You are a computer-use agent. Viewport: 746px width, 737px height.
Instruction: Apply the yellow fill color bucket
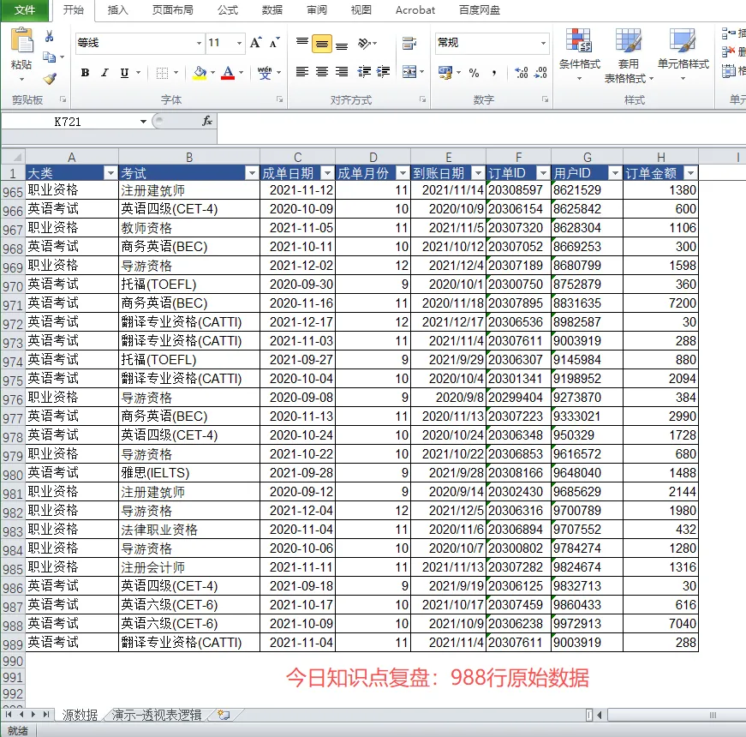(200, 72)
